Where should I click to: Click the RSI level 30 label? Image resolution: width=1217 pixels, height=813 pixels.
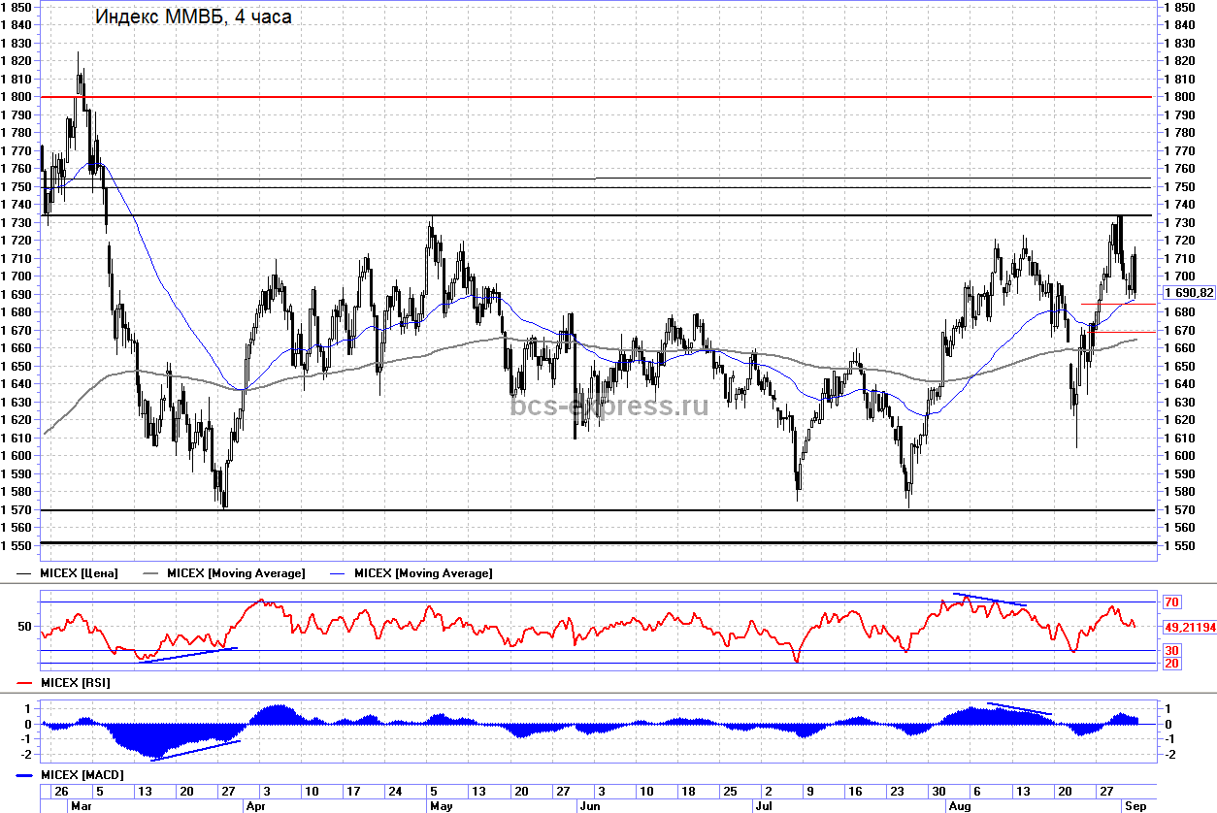1171,650
